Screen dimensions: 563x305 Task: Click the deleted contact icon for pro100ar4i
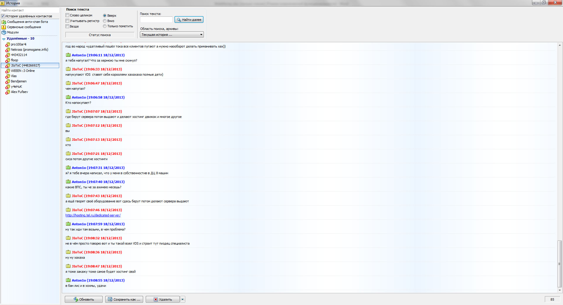pyautogui.click(x=8, y=44)
